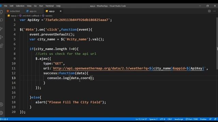Viewport: 218px width, 122px height.
Task: Click the comment text on line 8
Action: coord(66,54)
